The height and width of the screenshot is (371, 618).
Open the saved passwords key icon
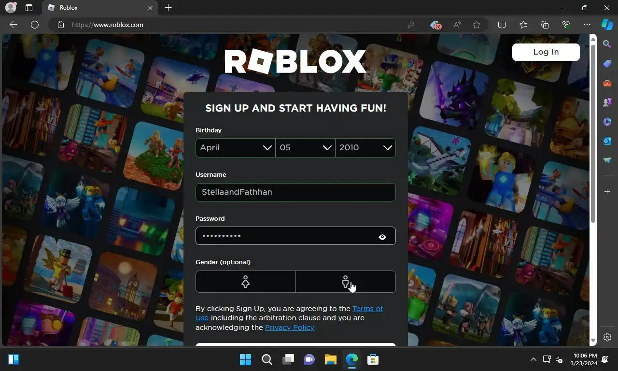(x=411, y=25)
